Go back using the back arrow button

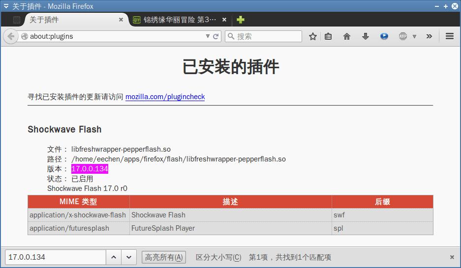click(11, 36)
